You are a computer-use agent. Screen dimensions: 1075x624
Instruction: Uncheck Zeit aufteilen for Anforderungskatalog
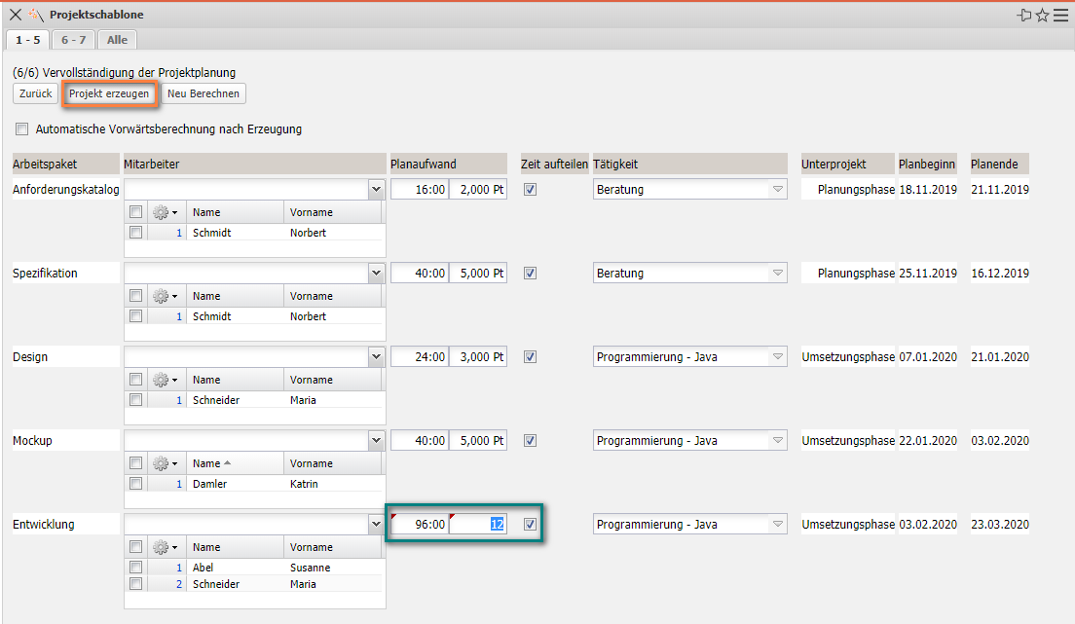(x=530, y=190)
